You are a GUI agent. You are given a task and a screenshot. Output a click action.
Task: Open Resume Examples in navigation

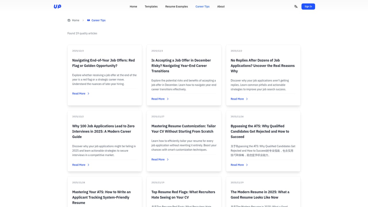click(x=177, y=7)
